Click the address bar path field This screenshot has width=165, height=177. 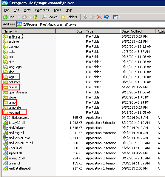[x=91, y=24]
